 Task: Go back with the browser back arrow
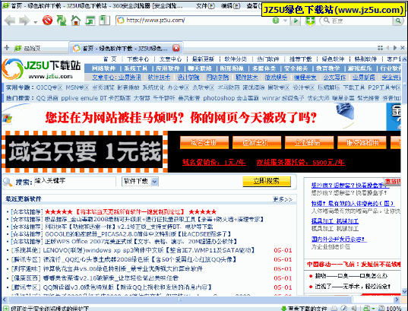click(x=10, y=21)
